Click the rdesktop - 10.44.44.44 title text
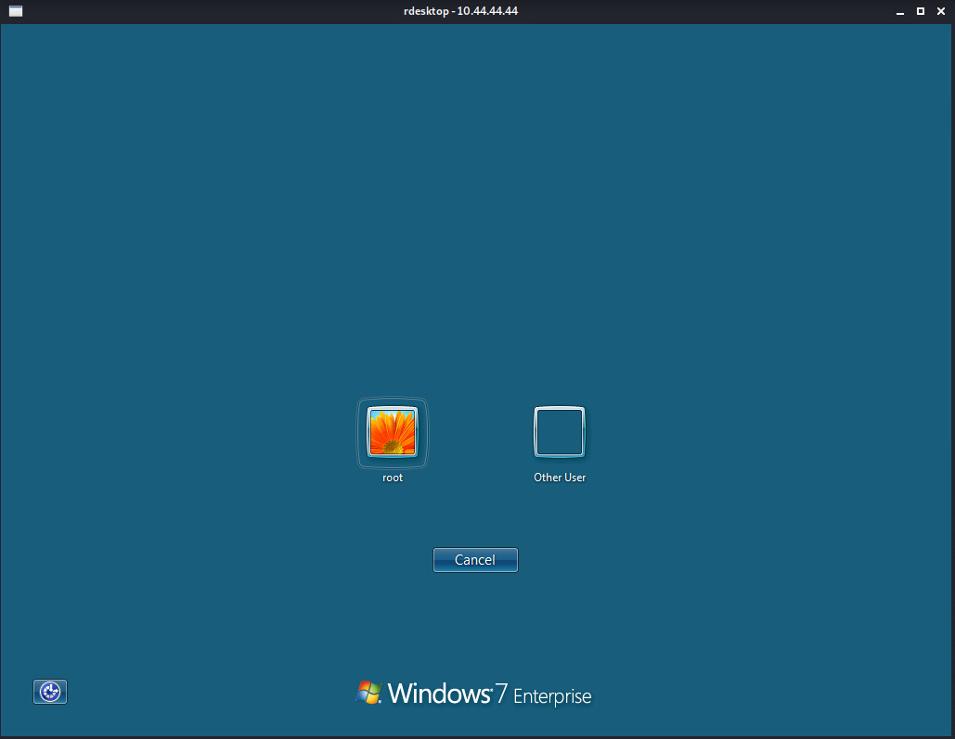Screen dimensions: 955x739 [460, 11]
